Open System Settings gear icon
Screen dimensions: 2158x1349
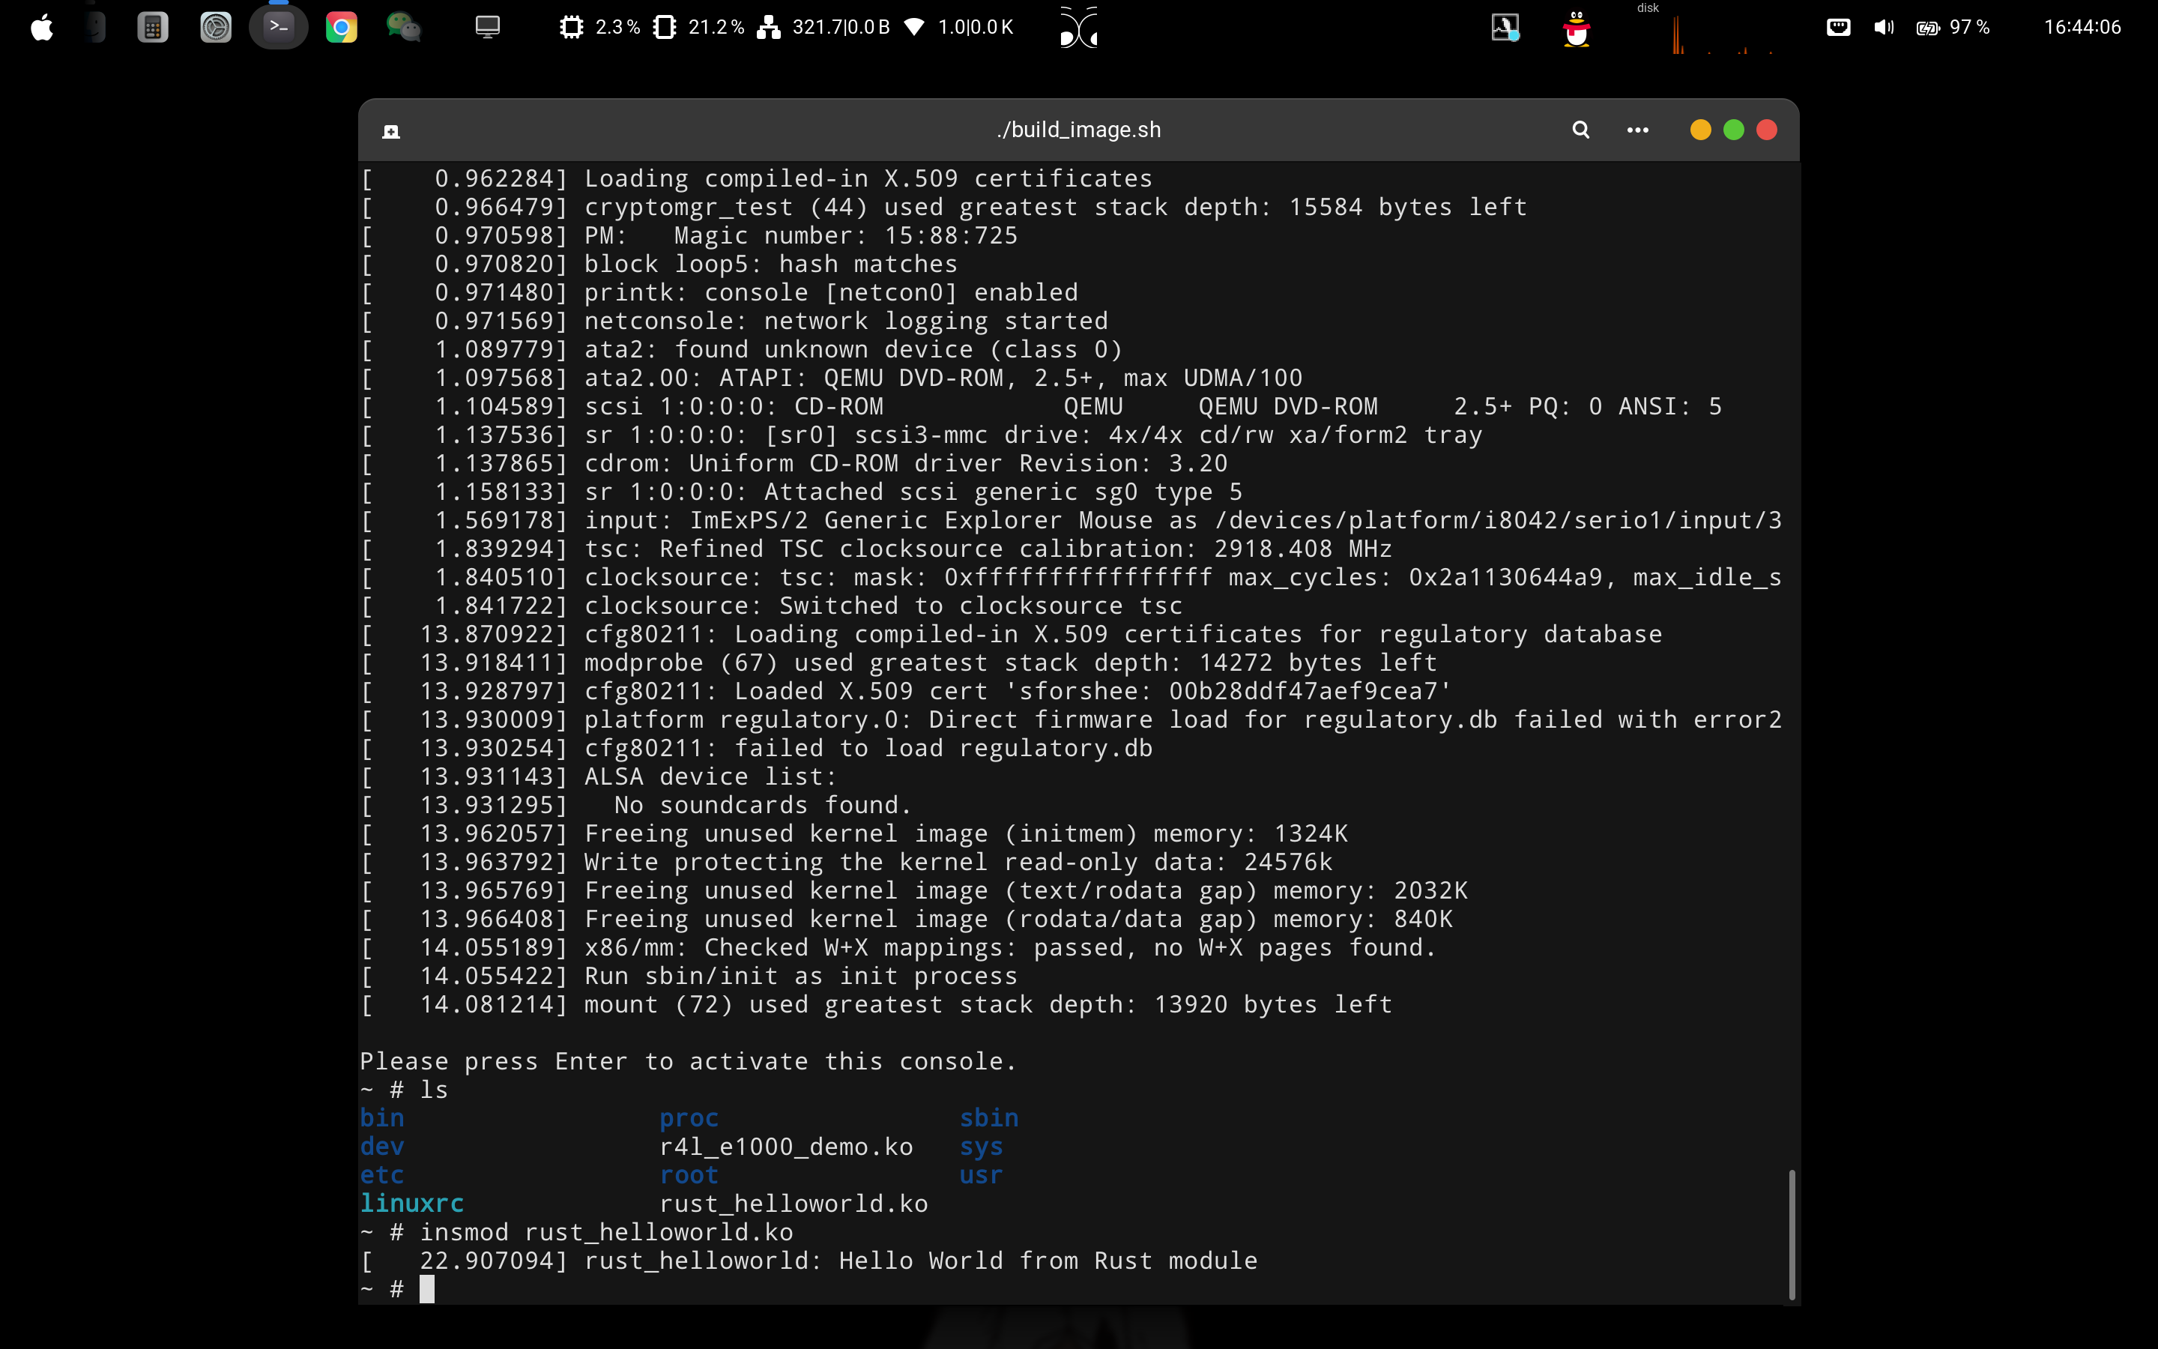click(x=215, y=28)
